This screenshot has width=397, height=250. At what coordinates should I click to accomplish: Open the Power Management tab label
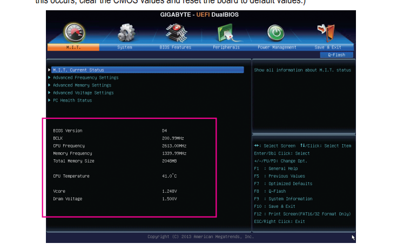(277, 48)
